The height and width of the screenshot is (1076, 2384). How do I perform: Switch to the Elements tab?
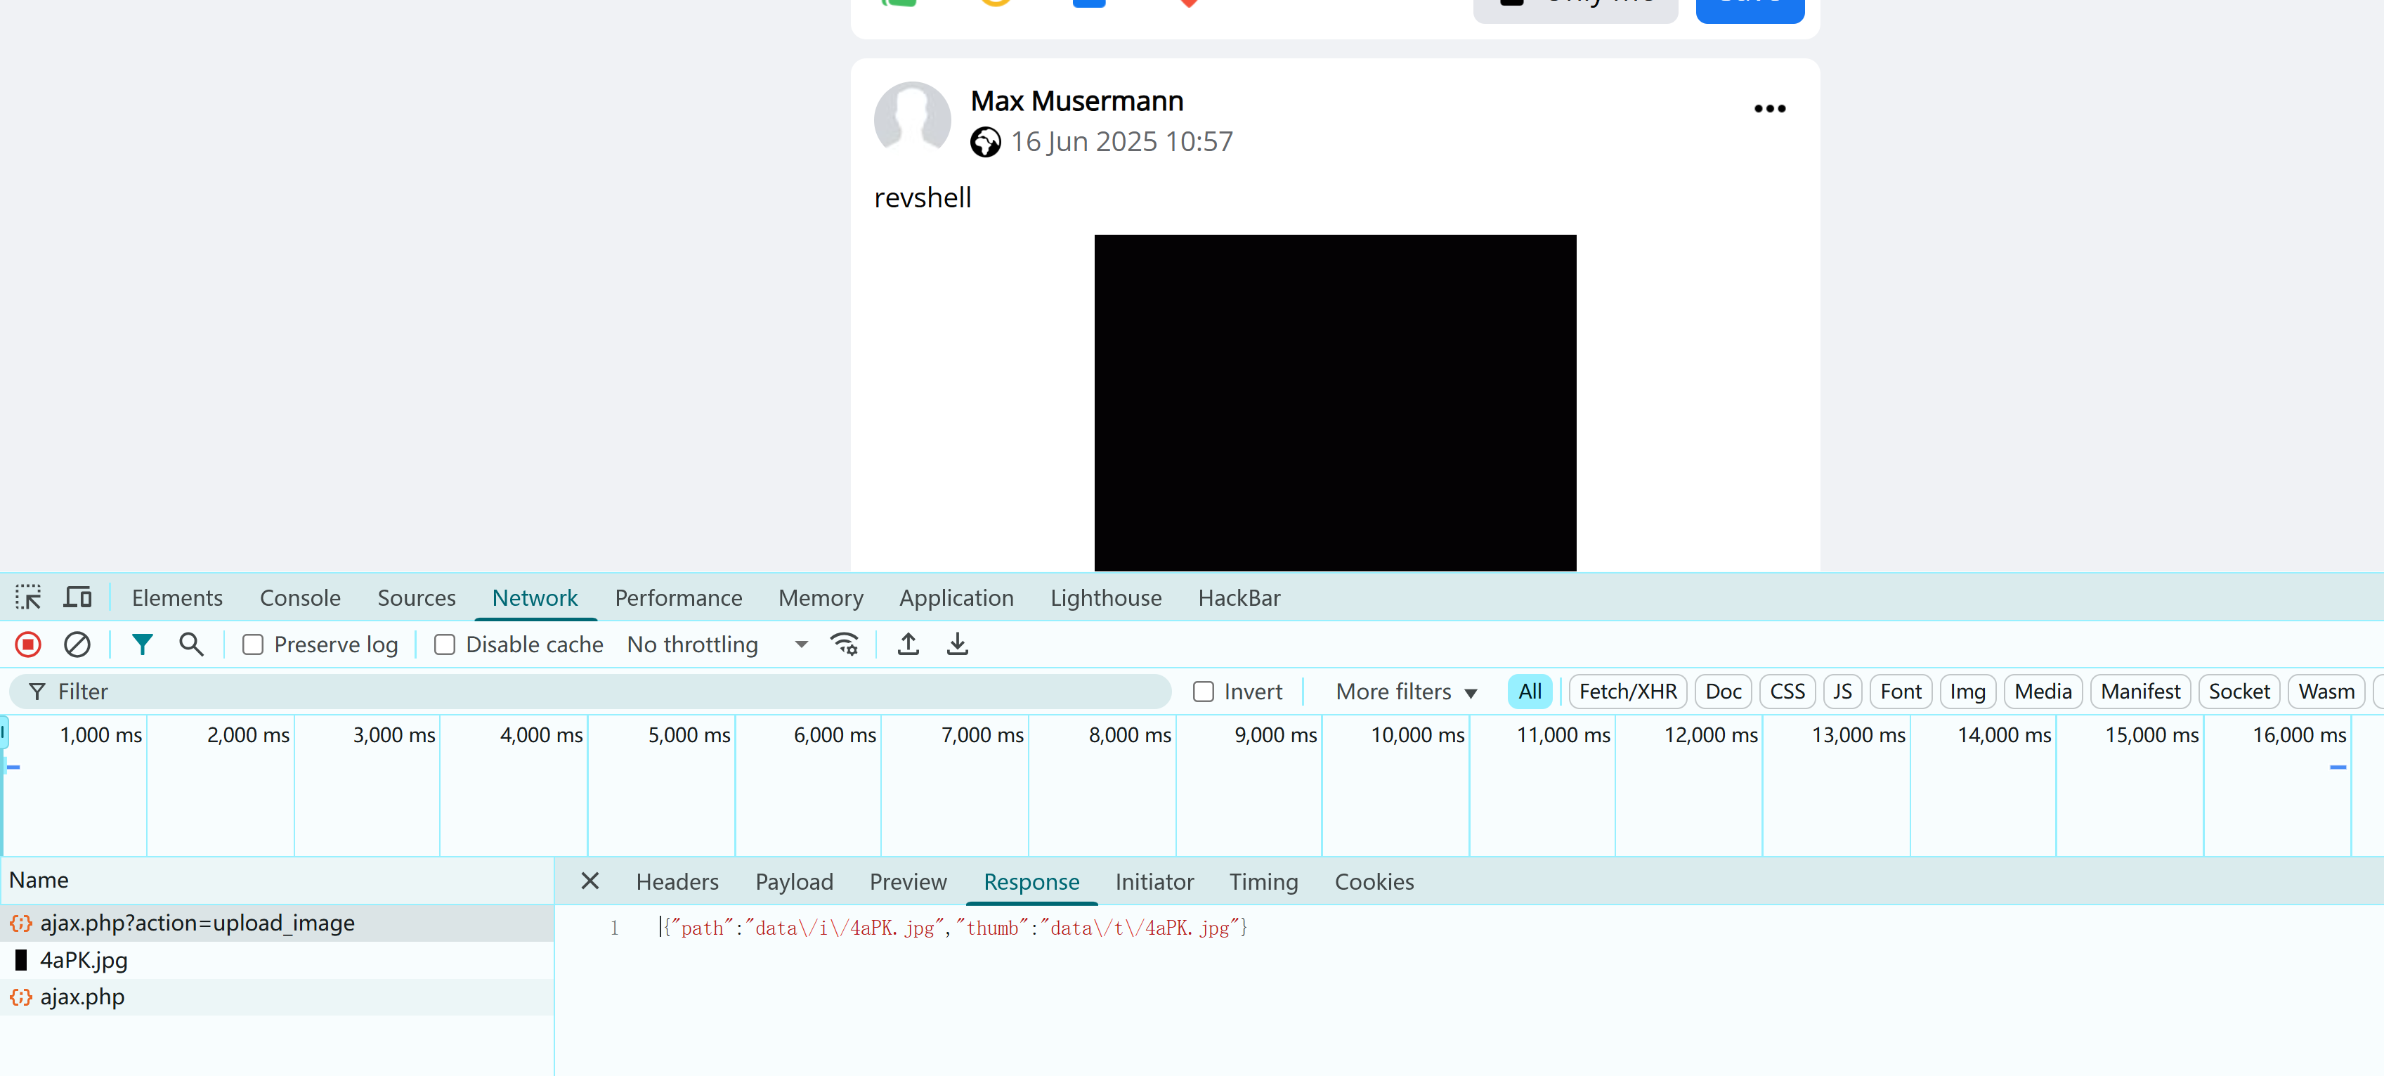click(x=178, y=598)
